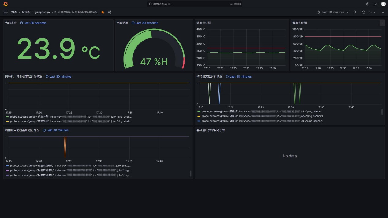Toggle the blue-marked 壁挂机 series label
Screen dimensions: 388x218
click(x=262, y=121)
